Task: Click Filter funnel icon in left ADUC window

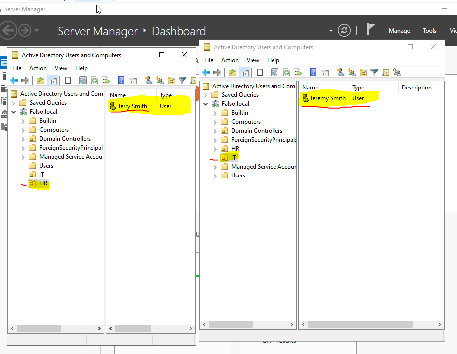Action: [x=182, y=80]
